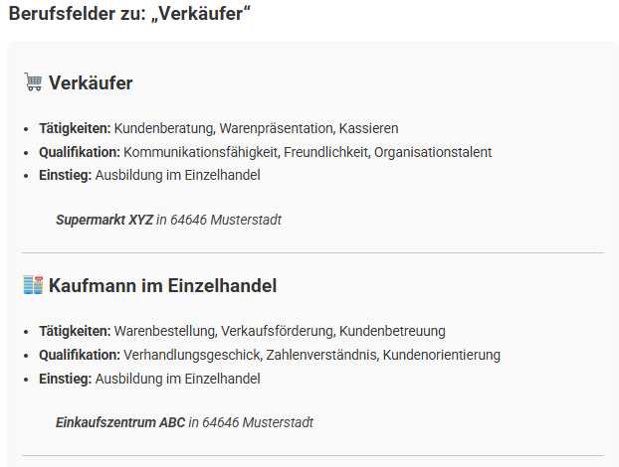The width and height of the screenshot is (619, 467).
Task: Open the Verkäufer job title heading
Action: pos(91,82)
